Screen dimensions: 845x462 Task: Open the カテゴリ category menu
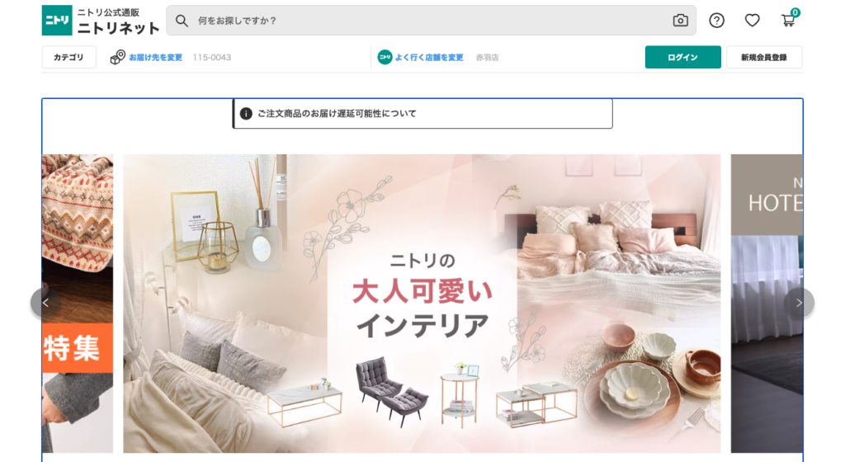point(69,57)
